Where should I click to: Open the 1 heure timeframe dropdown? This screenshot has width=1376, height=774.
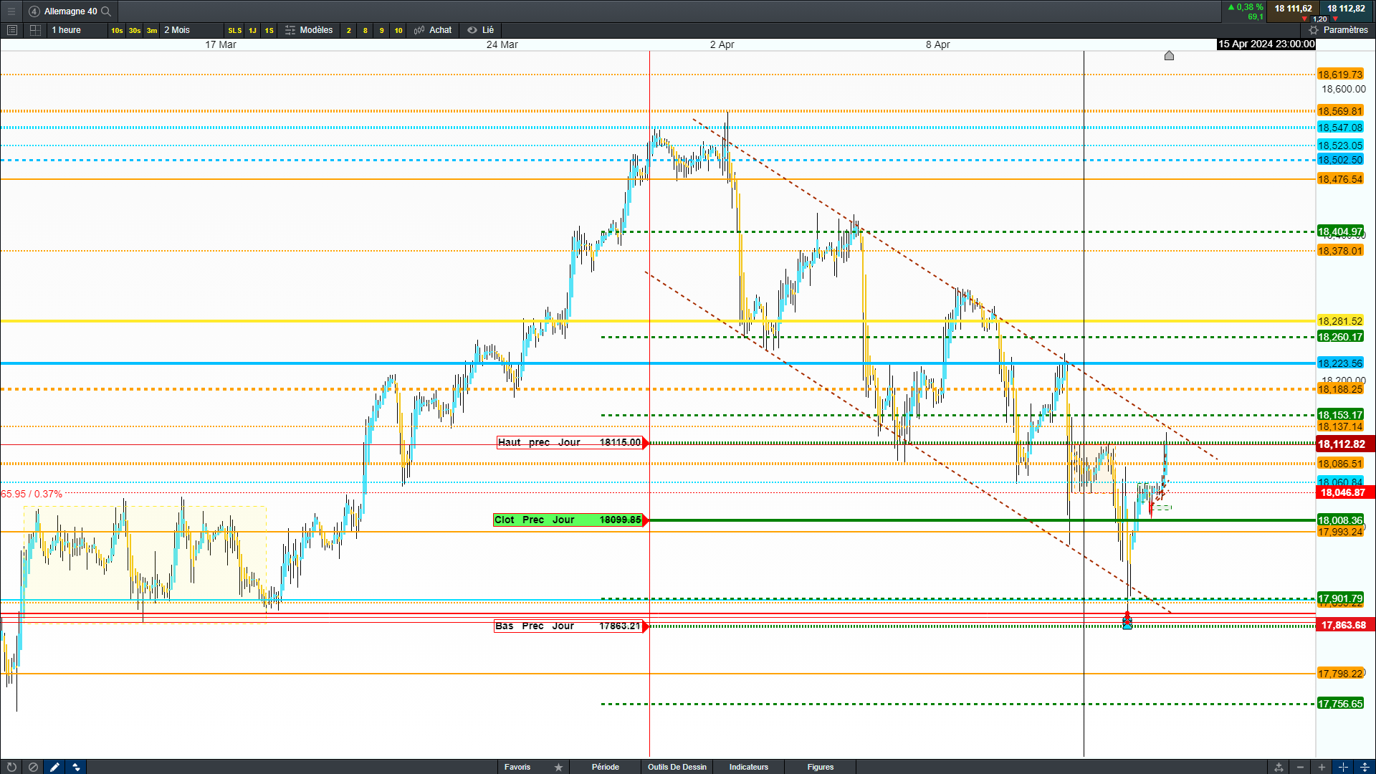(x=67, y=30)
